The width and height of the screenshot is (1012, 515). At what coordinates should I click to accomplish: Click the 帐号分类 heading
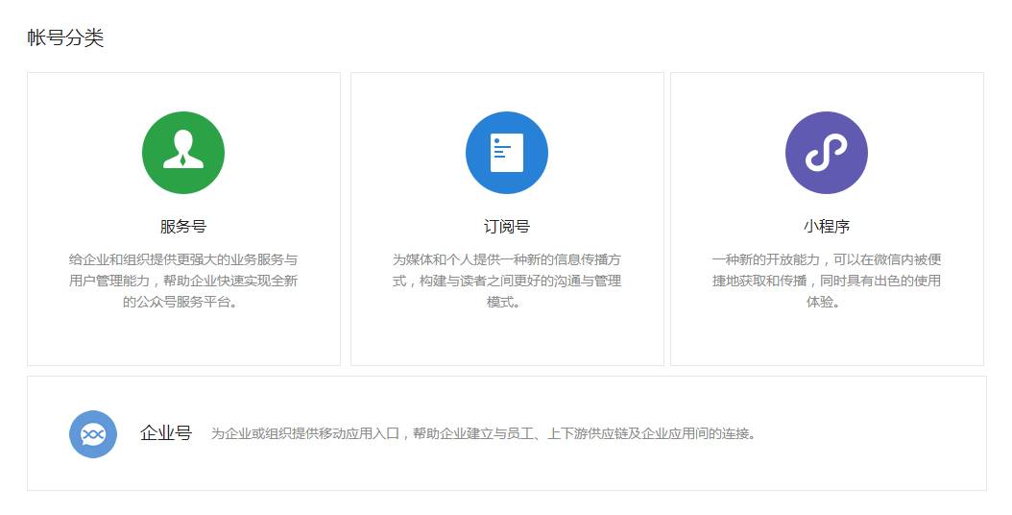pyautogui.click(x=65, y=37)
